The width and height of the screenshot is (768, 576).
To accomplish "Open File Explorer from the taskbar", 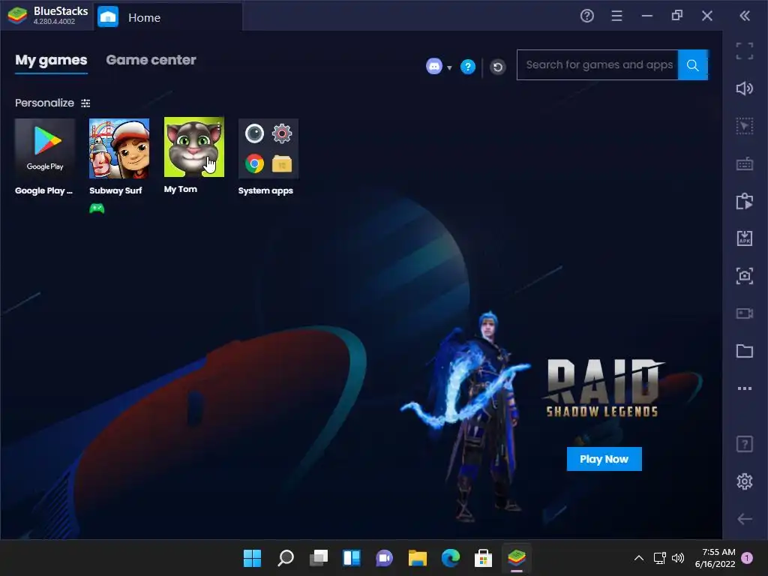I will click(417, 558).
